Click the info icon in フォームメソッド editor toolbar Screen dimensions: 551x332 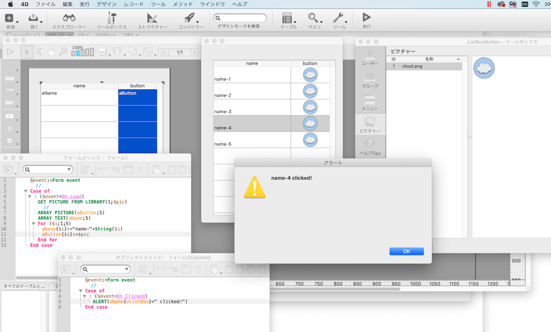click(141, 169)
